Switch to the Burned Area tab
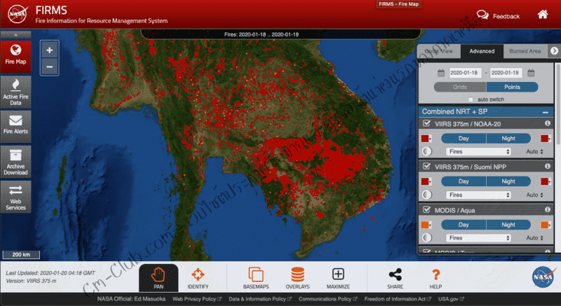 point(525,51)
